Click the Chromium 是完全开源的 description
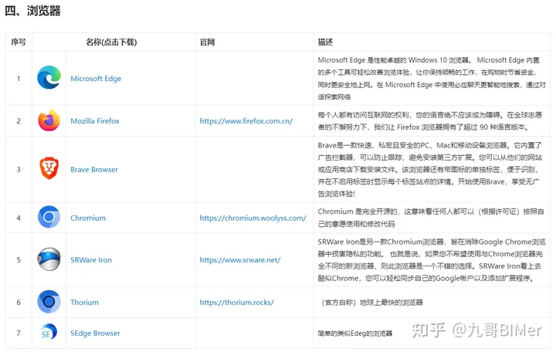 [431, 218]
